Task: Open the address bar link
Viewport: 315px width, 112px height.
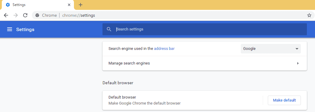Action: 164,48
